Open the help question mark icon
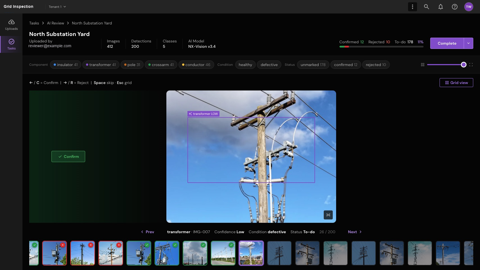The height and width of the screenshot is (270, 480). [x=455, y=7]
